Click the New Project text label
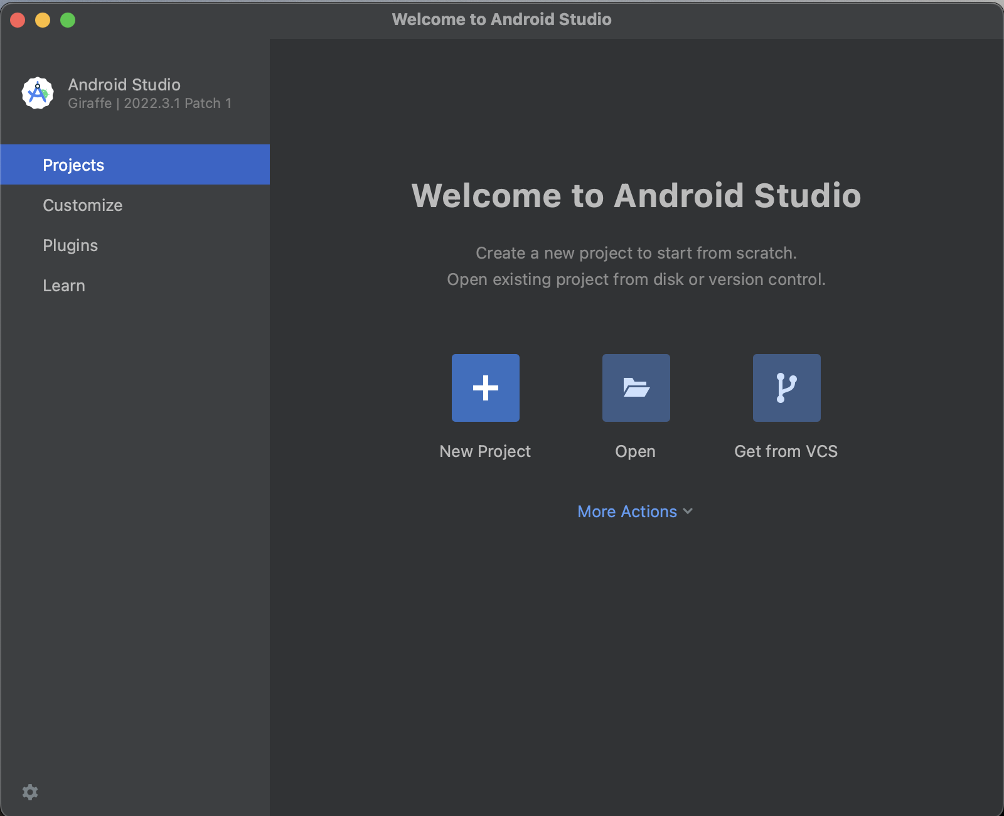The image size is (1004, 816). tap(485, 451)
